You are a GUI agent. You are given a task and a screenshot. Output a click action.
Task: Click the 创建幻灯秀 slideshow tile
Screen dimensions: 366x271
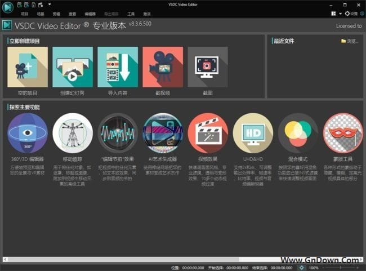click(x=73, y=67)
